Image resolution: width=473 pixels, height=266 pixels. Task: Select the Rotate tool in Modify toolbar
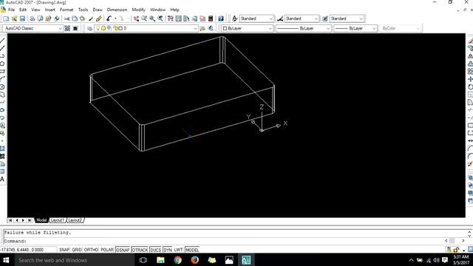(470, 87)
